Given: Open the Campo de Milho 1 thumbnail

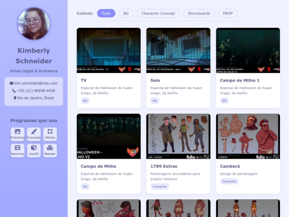Looking at the screenshot, I should tap(248, 50).
